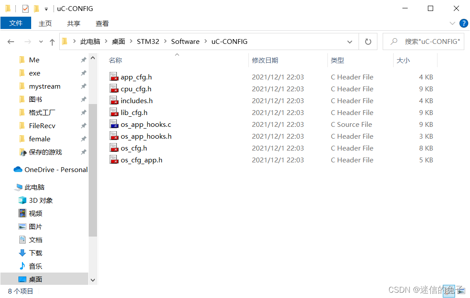Click the 下载 download arrow icon
Viewport: 470px width, 298px height.
click(x=22, y=253)
